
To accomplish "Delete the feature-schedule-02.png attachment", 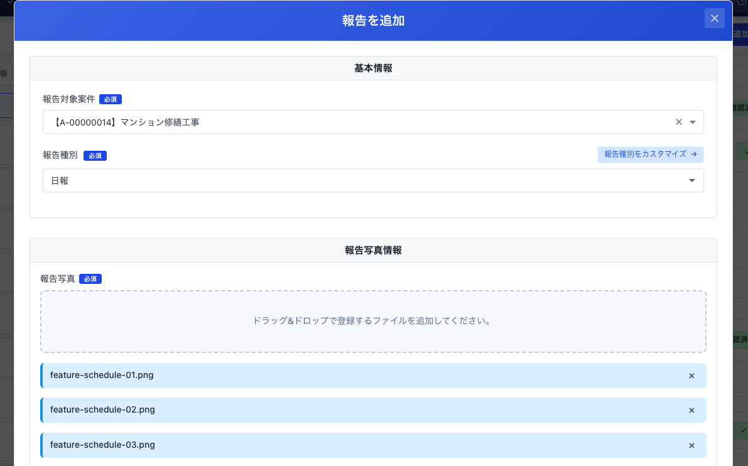I will [x=691, y=410].
